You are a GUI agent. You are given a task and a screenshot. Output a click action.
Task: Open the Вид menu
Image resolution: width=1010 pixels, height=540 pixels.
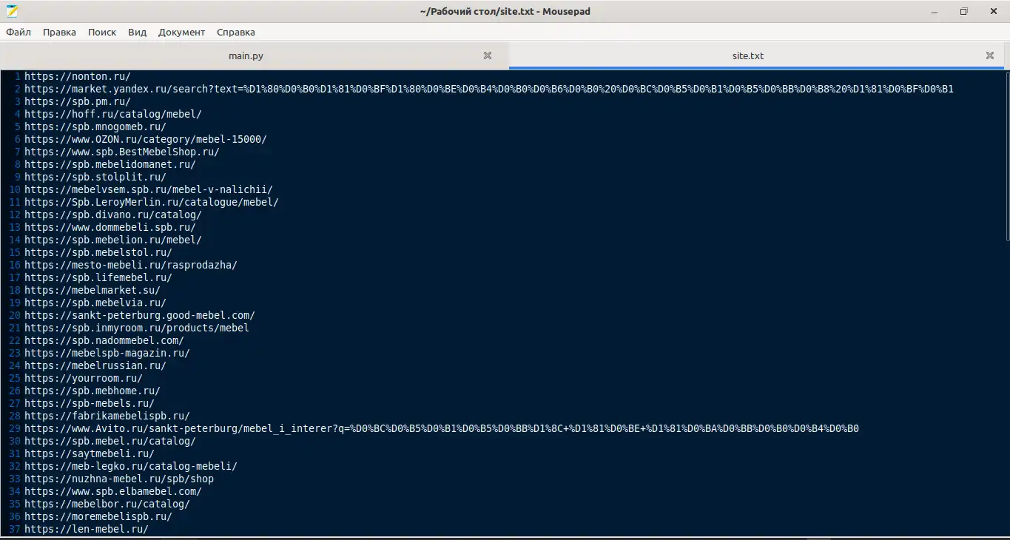pos(137,32)
